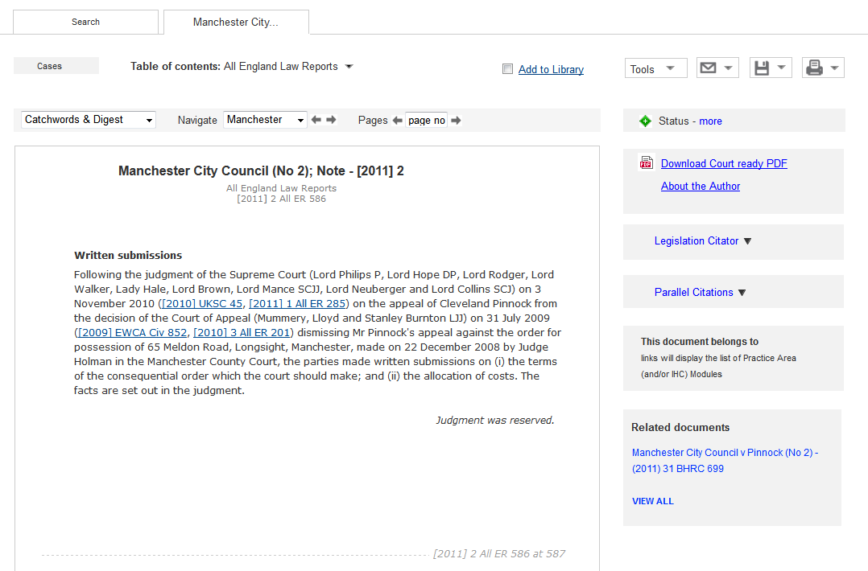Expand Table of contents dropdown arrow
The image size is (868, 571).
click(x=349, y=66)
